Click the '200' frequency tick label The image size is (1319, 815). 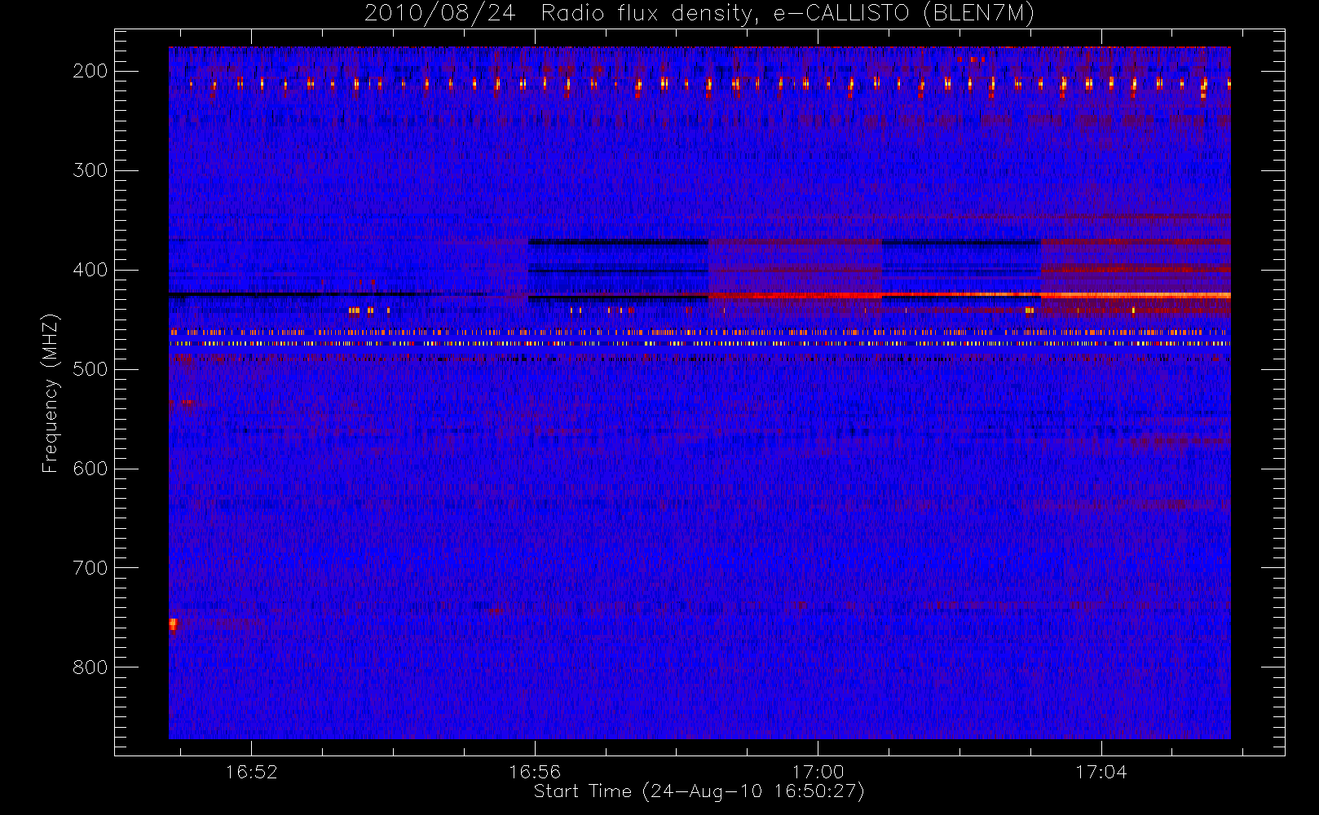[x=90, y=71]
